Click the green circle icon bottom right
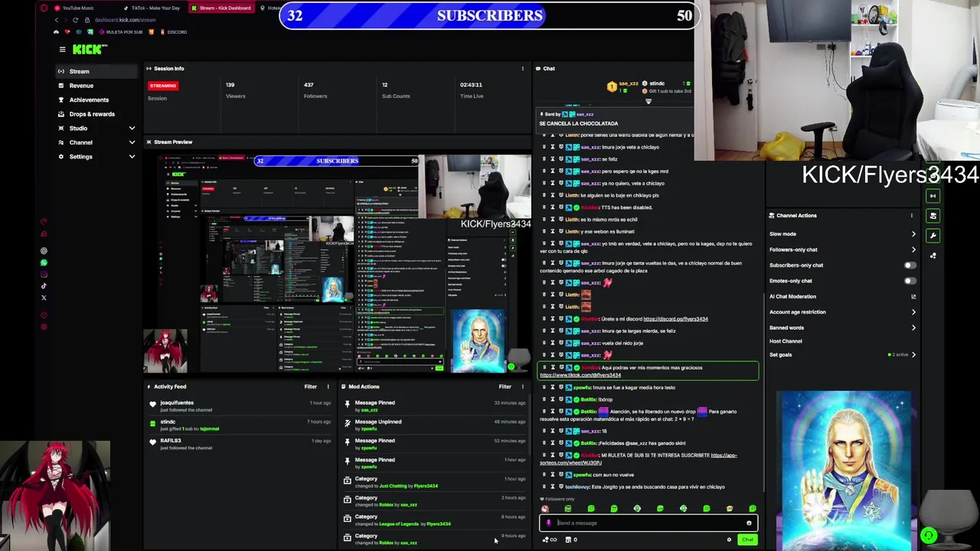This screenshot has height=551, width=980. (x=929, y=536)
